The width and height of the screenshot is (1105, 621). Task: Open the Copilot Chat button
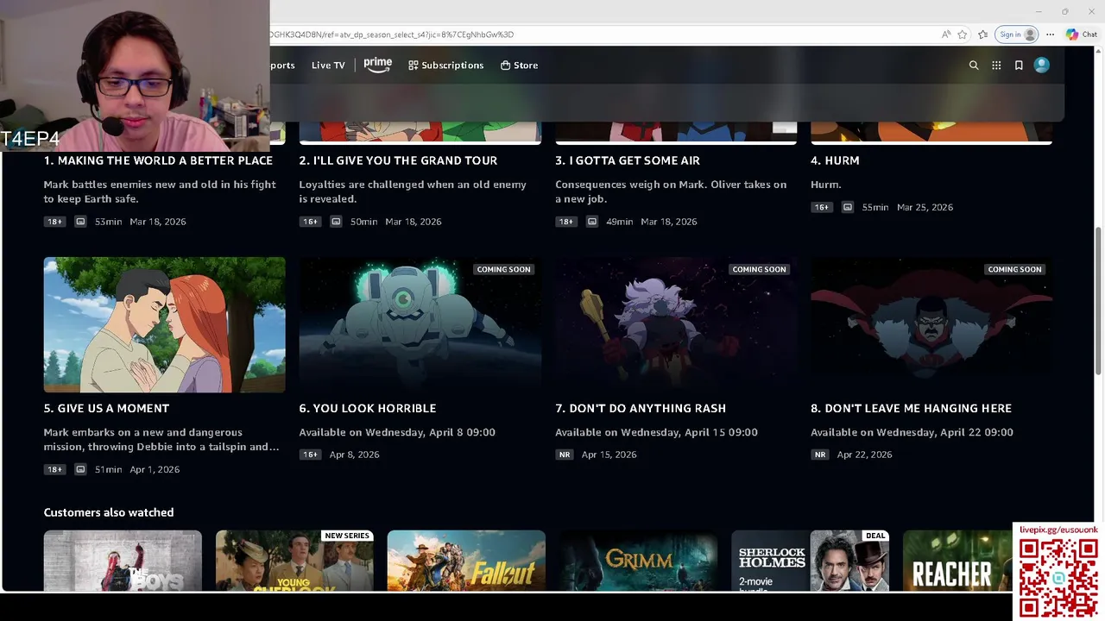[1082, 34]
